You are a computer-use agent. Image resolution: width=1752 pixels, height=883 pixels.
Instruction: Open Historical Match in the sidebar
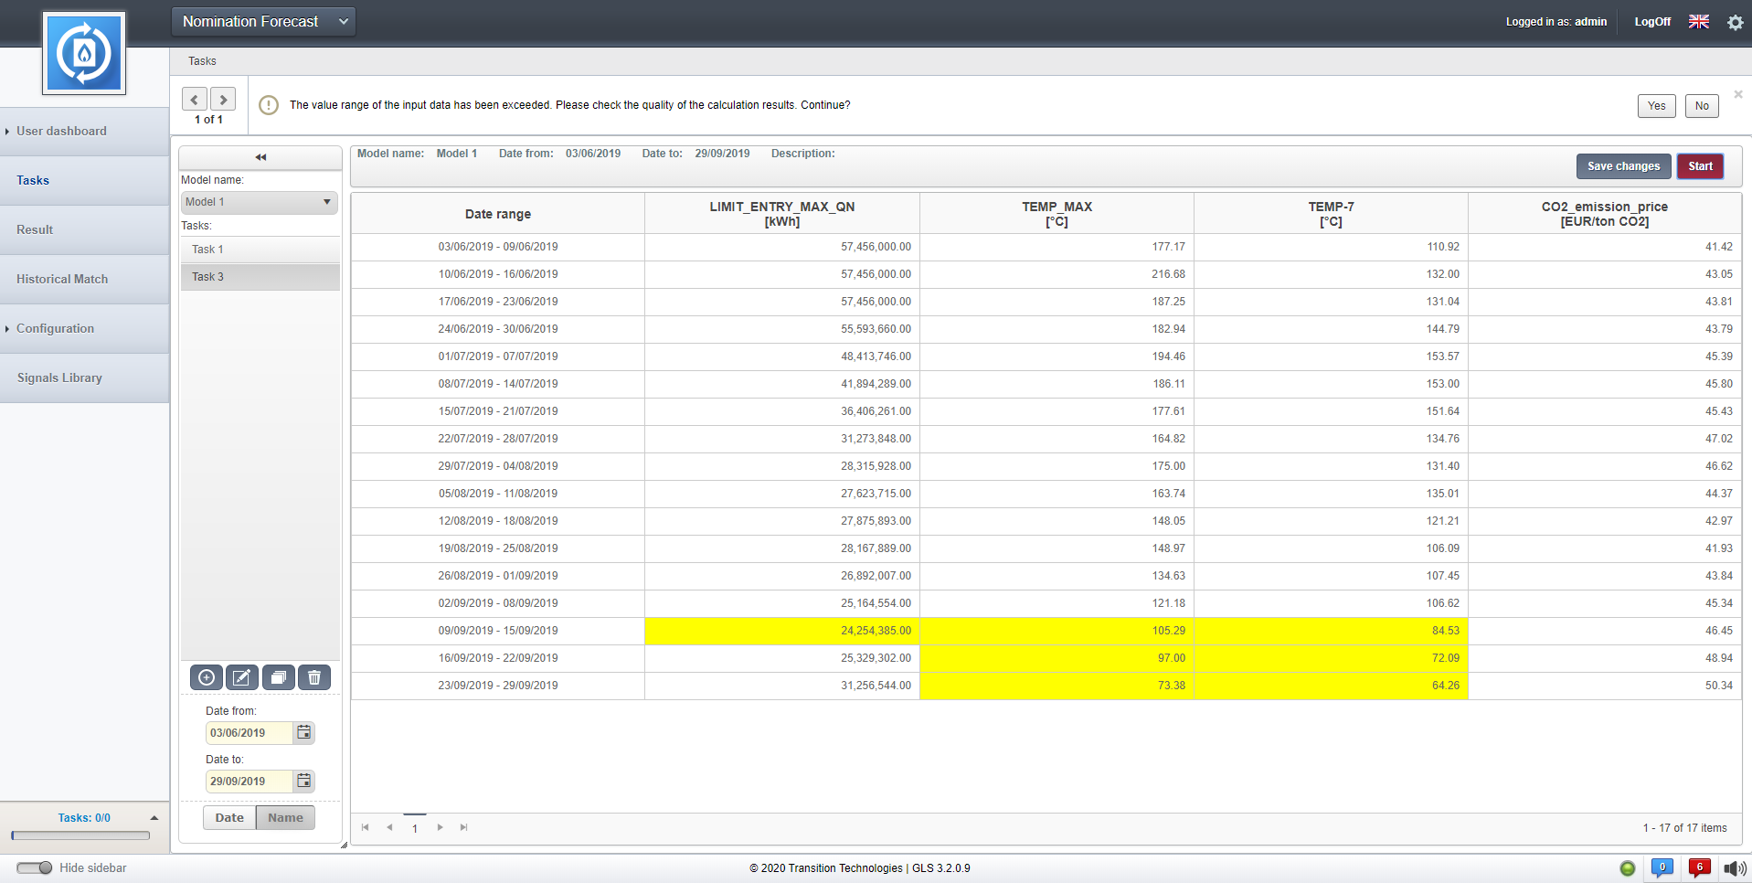[62, 279]
